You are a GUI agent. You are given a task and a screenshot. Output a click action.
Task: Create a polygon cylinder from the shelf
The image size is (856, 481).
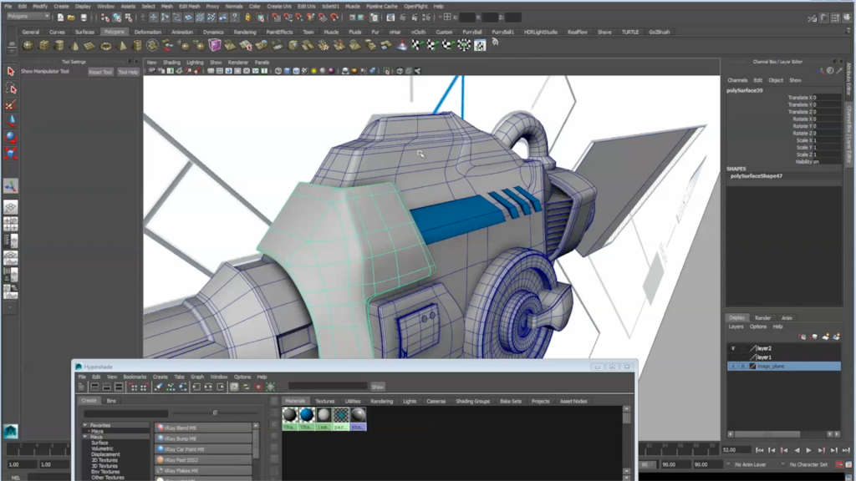pyautogui.click(x=59, y=46)
